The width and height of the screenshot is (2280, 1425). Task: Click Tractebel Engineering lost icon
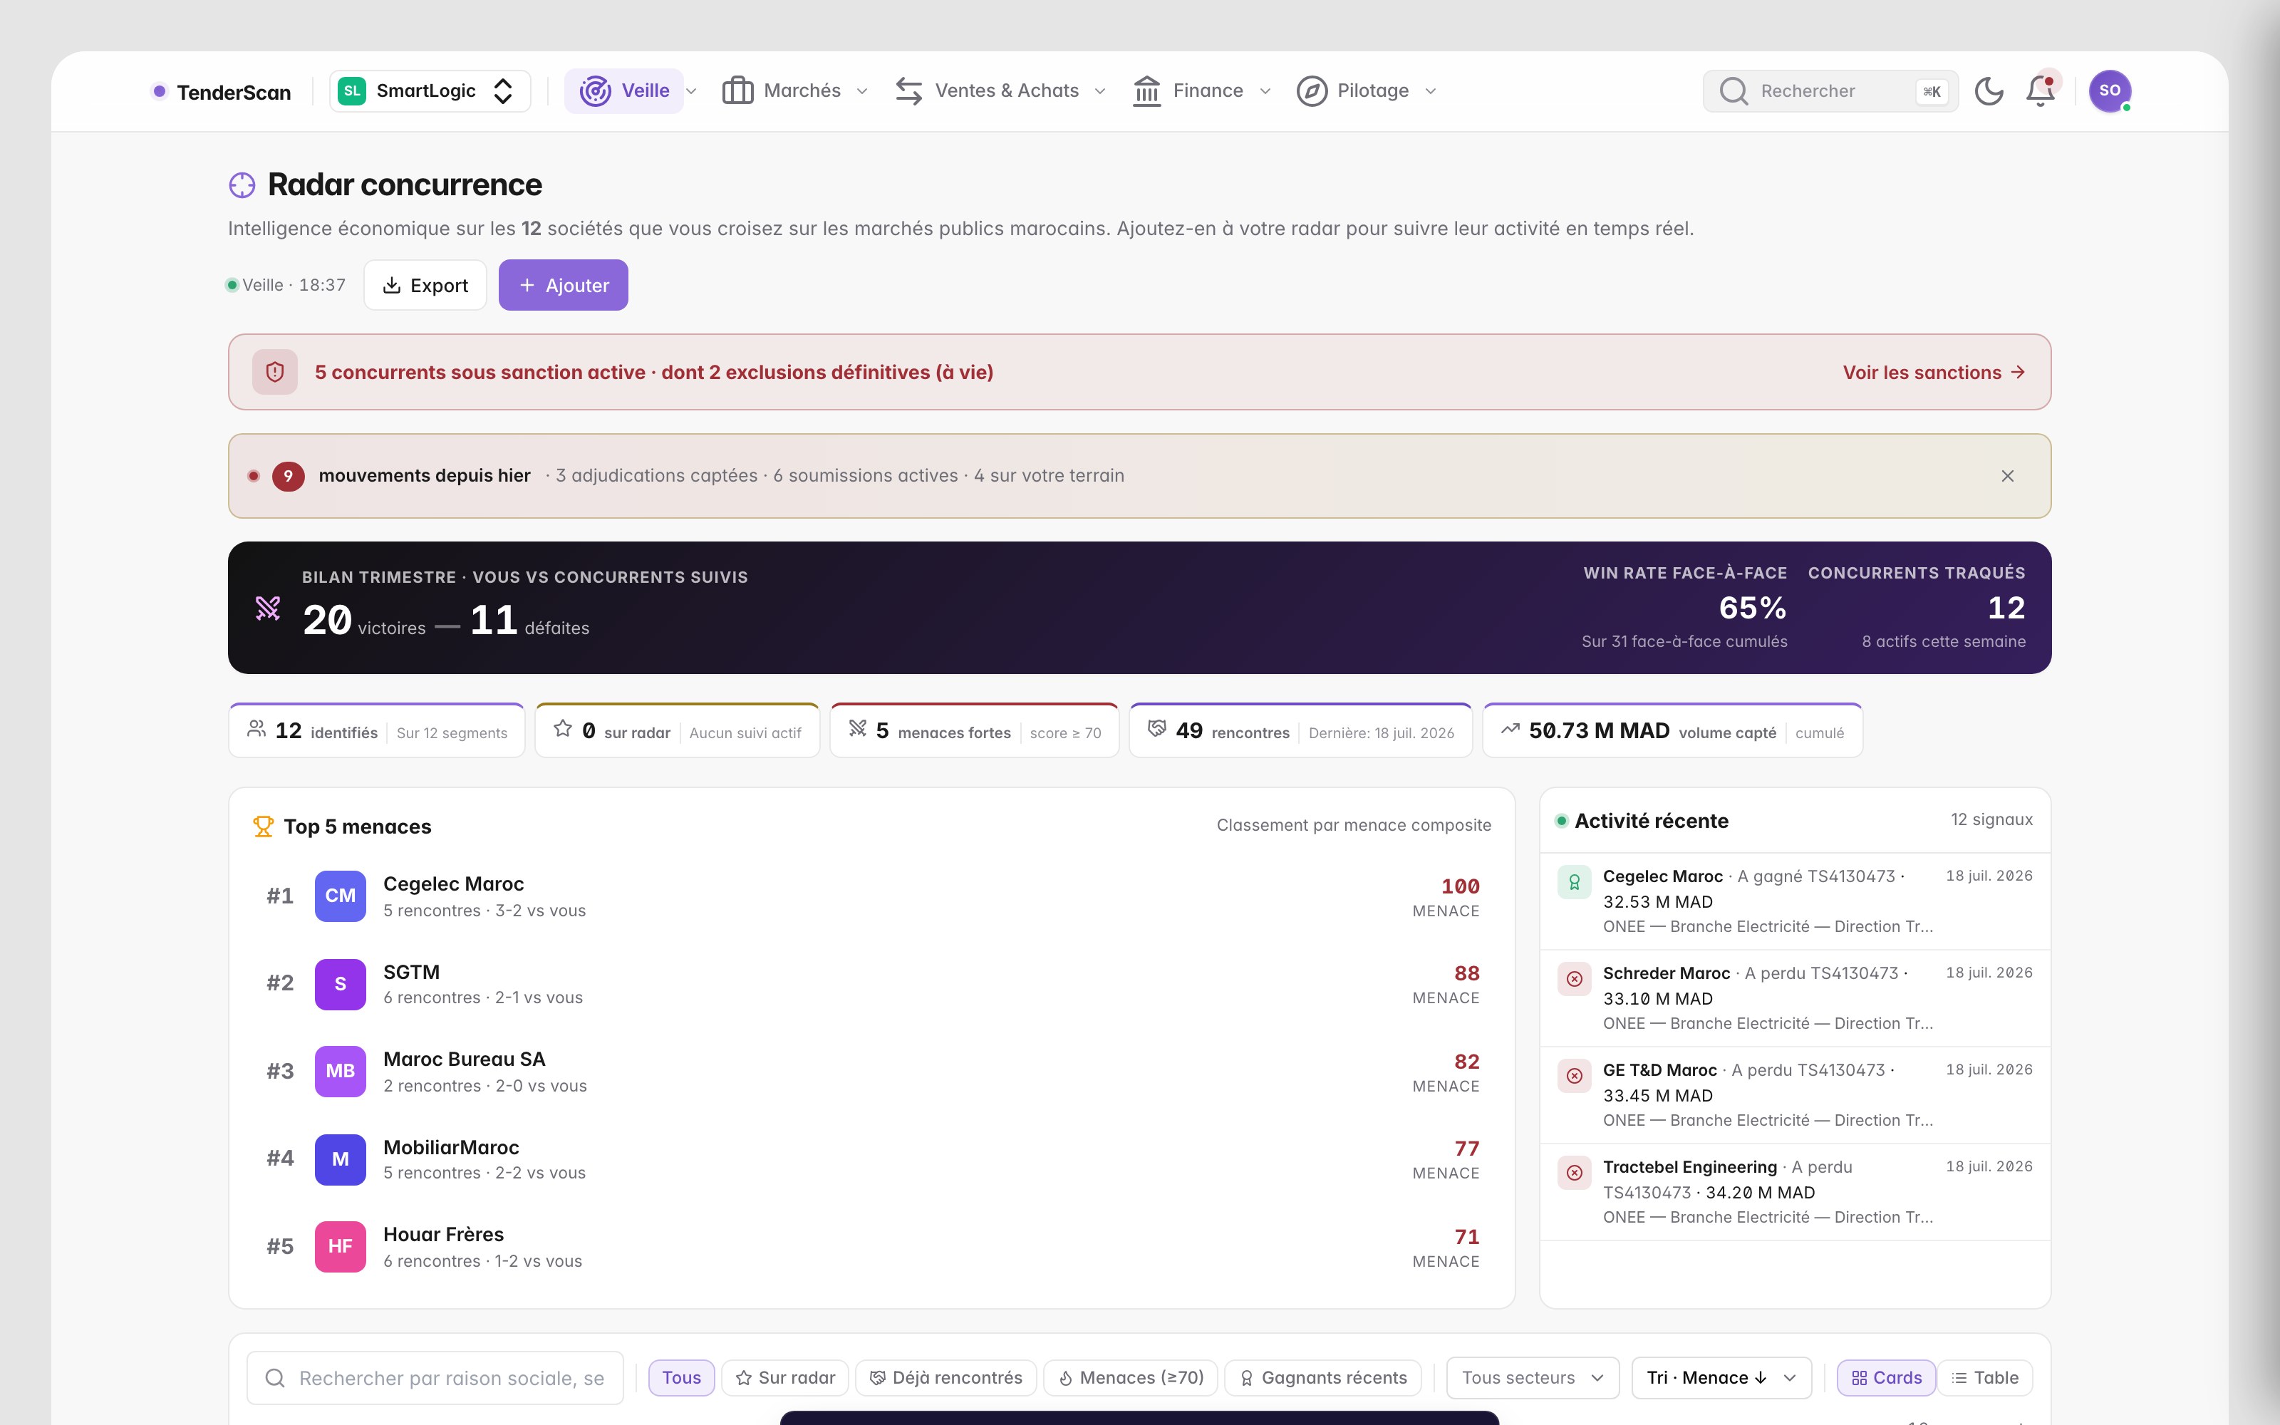pyautogui.click(x=1575, y=1173)
